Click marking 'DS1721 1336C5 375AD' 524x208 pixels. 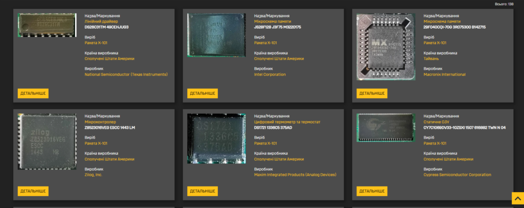click(274, 128)
